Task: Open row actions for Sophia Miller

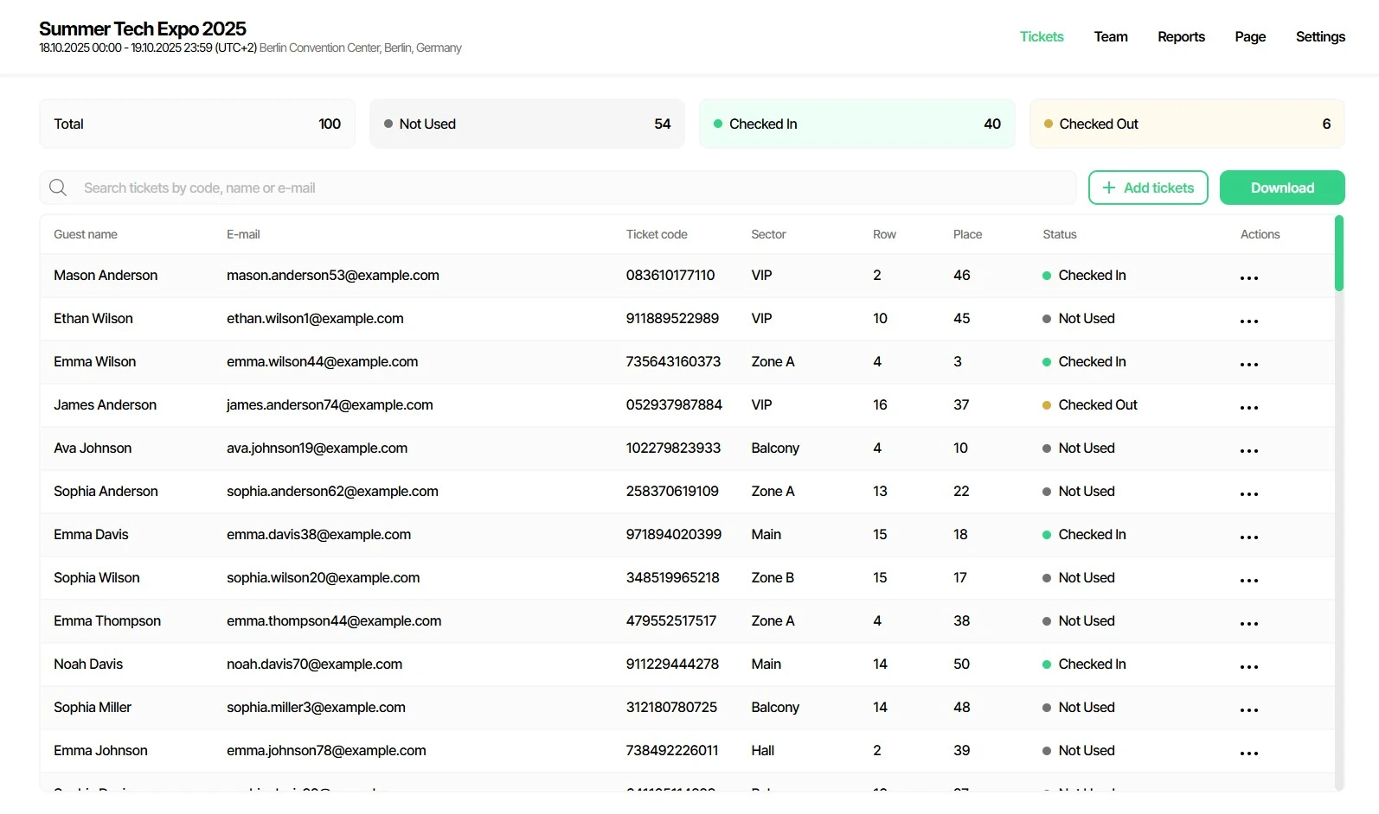Action: coord(1248,709)
